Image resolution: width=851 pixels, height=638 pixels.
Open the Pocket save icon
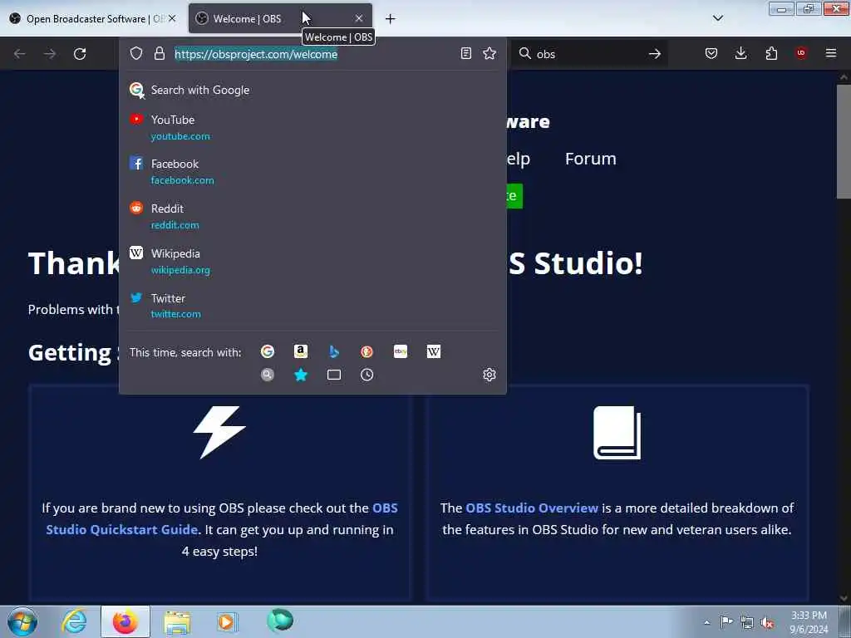click(711, 53)
